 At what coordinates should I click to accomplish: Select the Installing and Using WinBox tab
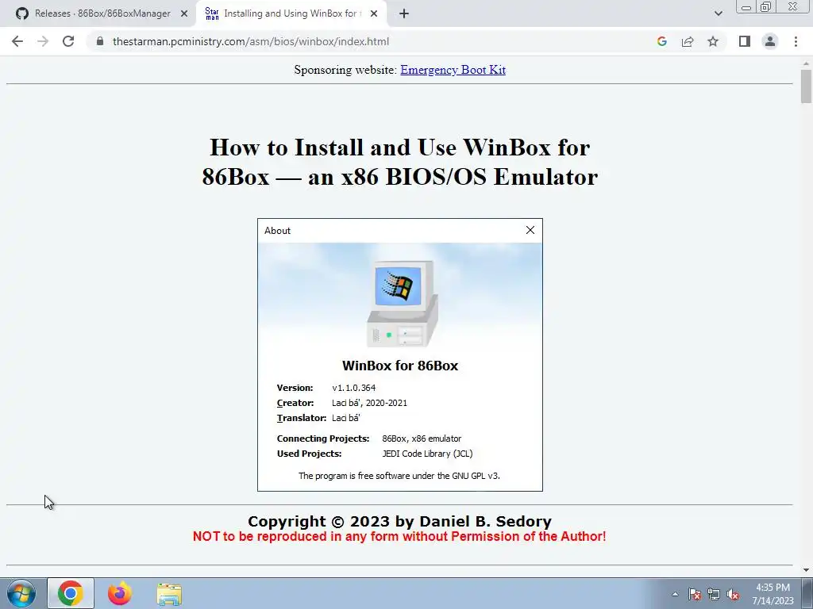pyautogui.click(x=291, y=13)
